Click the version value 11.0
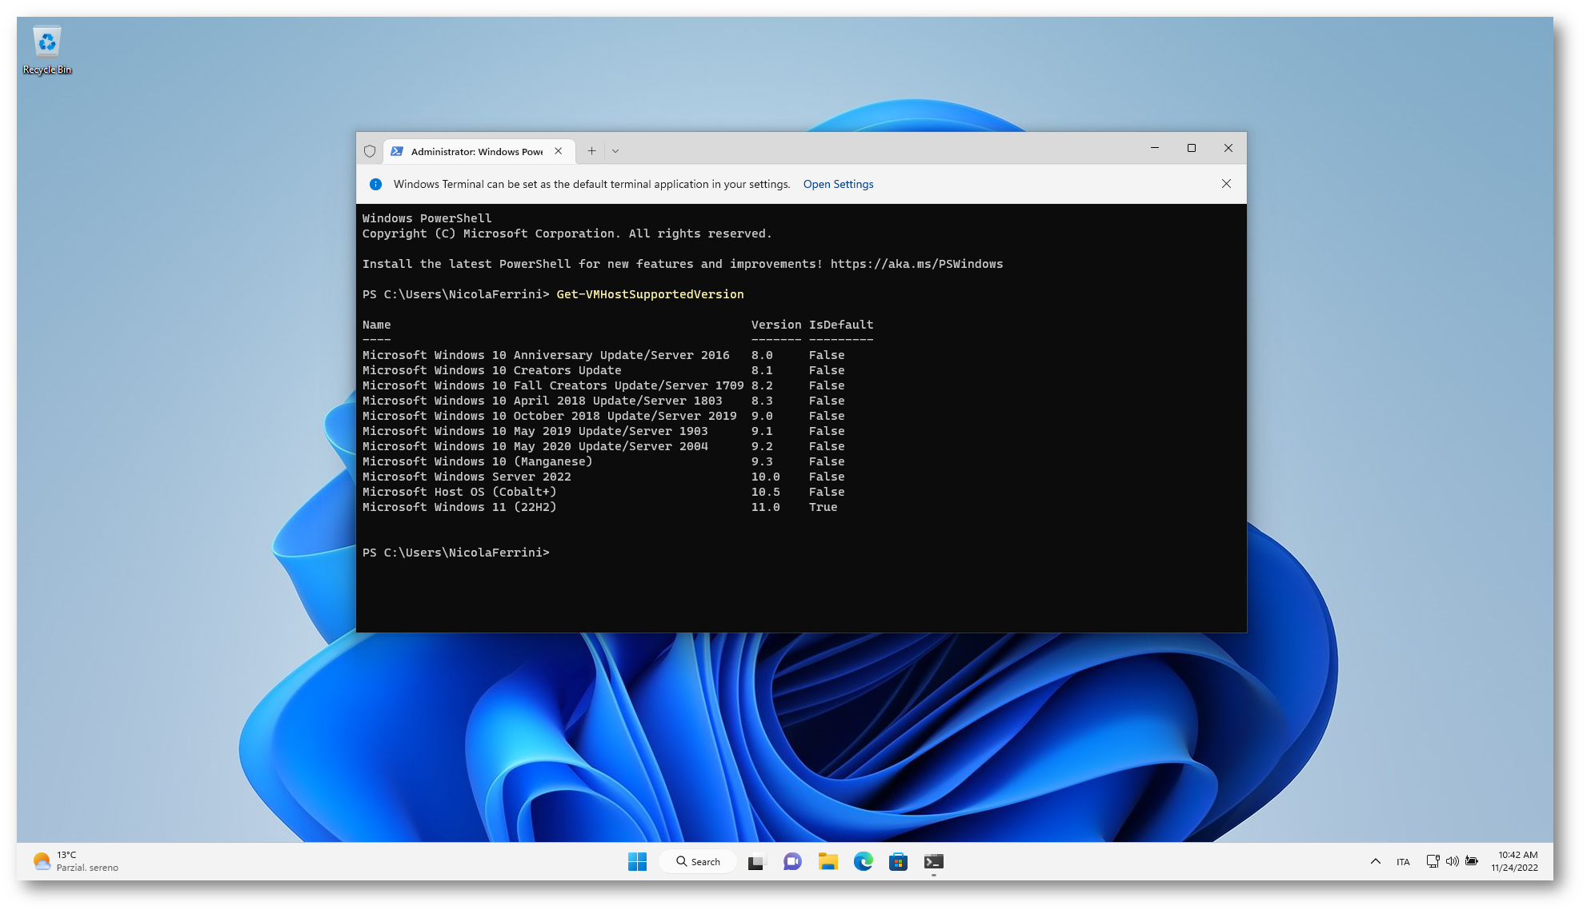 point(765,507)
